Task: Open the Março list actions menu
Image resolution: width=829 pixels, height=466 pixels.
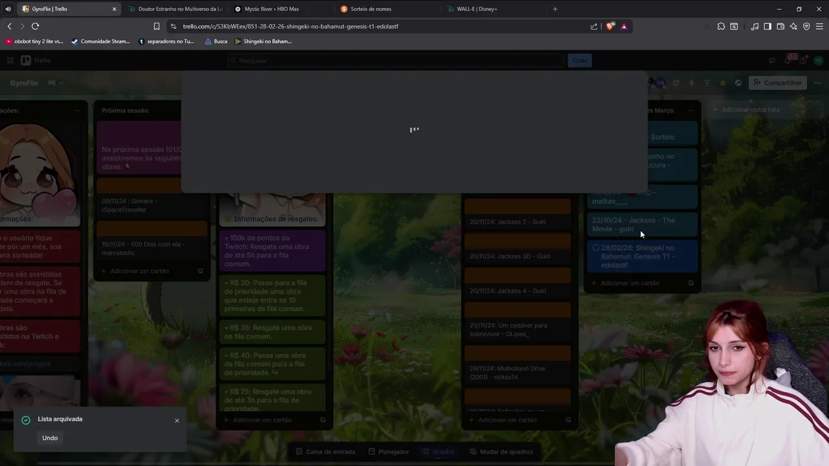Action: pyautogui.click(x=690, y=111)
